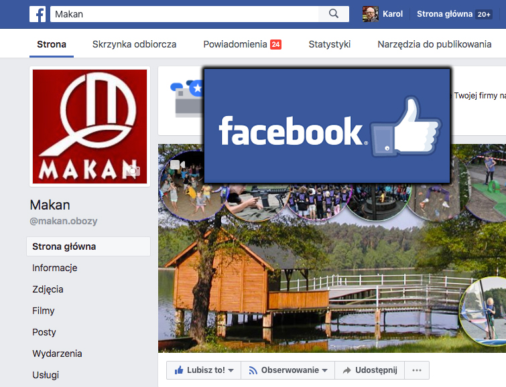This screenshot has height=387, width=506.
Task: Click the Obserwowanie button
Action: pyautogui.click(x=288, y=370)
